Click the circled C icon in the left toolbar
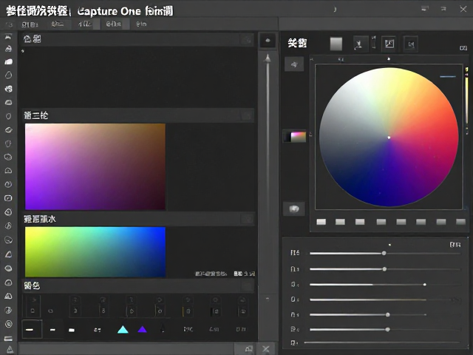The width and height of the screenshot is (473, 355). pos(8,324)
